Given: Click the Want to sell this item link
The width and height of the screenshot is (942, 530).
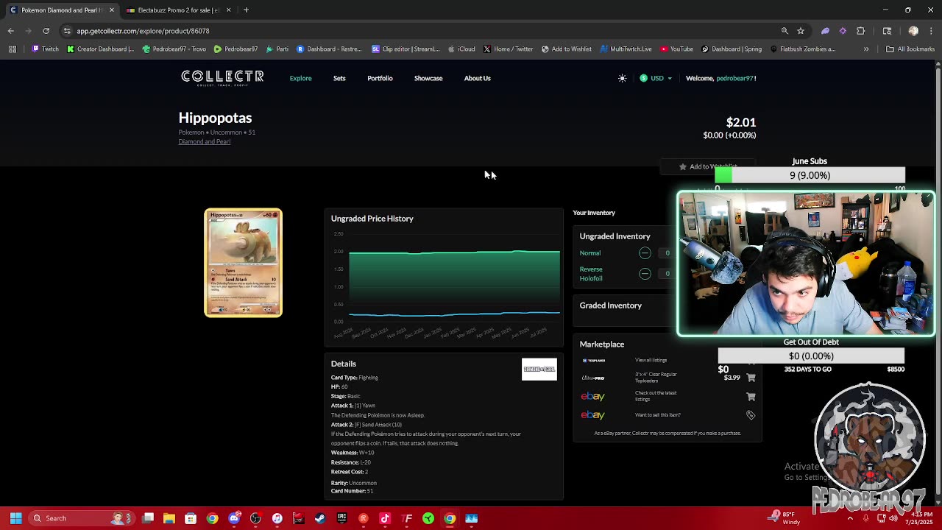Looking at the screenshot, I should click(x=657, y=415).
